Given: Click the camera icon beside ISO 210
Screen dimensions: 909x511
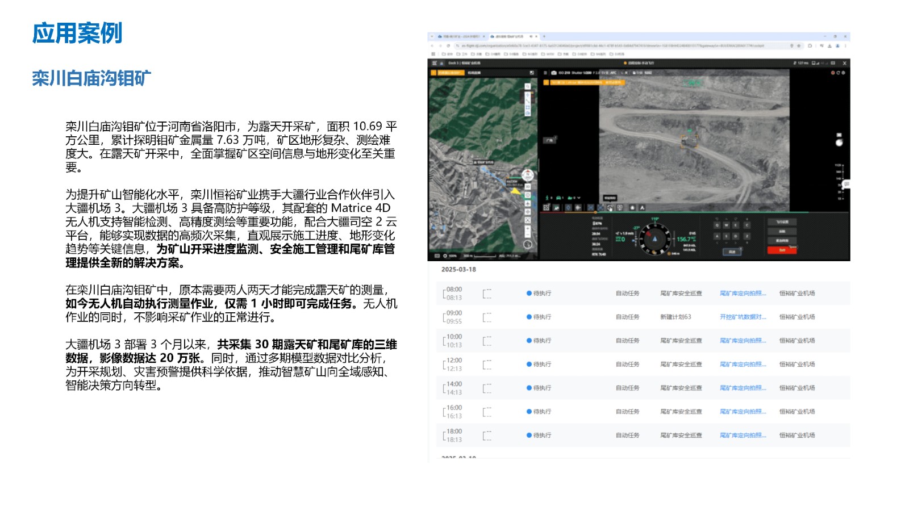Looking at the screenshot, I should [x=554, y=73].
